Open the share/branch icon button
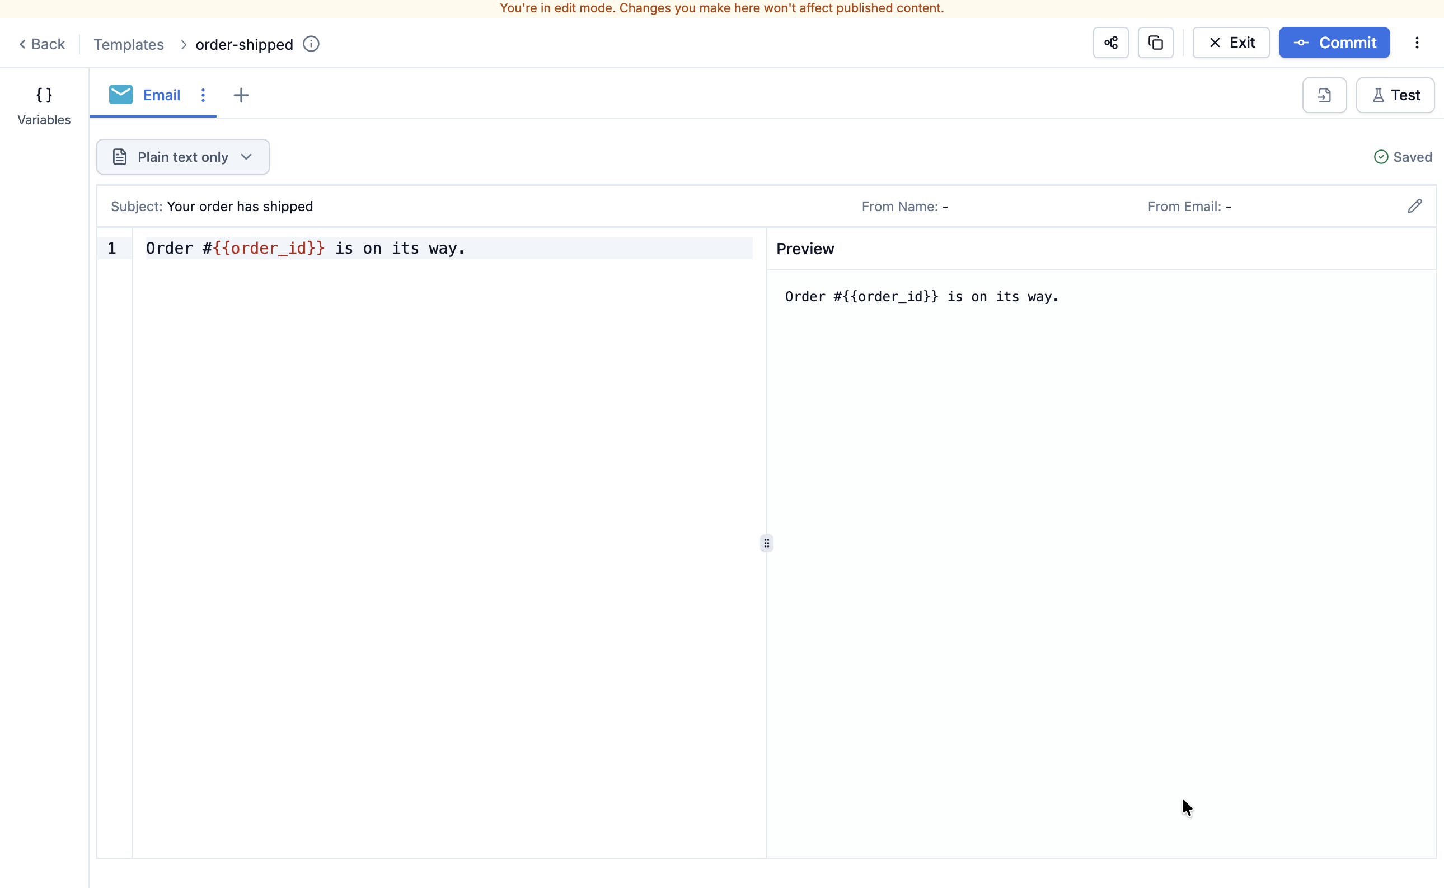Image resolution: width=1444 pixels, height=888 pixels. point(1110,43)
